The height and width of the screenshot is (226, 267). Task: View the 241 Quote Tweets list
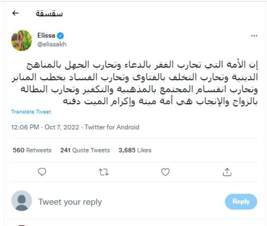point(85,150)
